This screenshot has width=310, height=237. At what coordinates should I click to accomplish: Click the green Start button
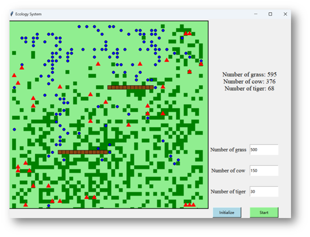pos(264,213)
